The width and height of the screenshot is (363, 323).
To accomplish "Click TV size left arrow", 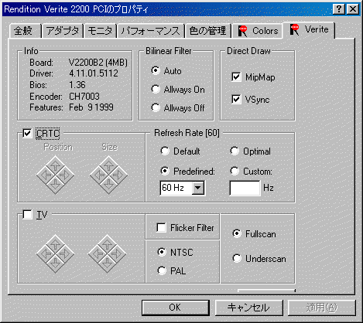I will pyautogui.click(x=98, y=253).
